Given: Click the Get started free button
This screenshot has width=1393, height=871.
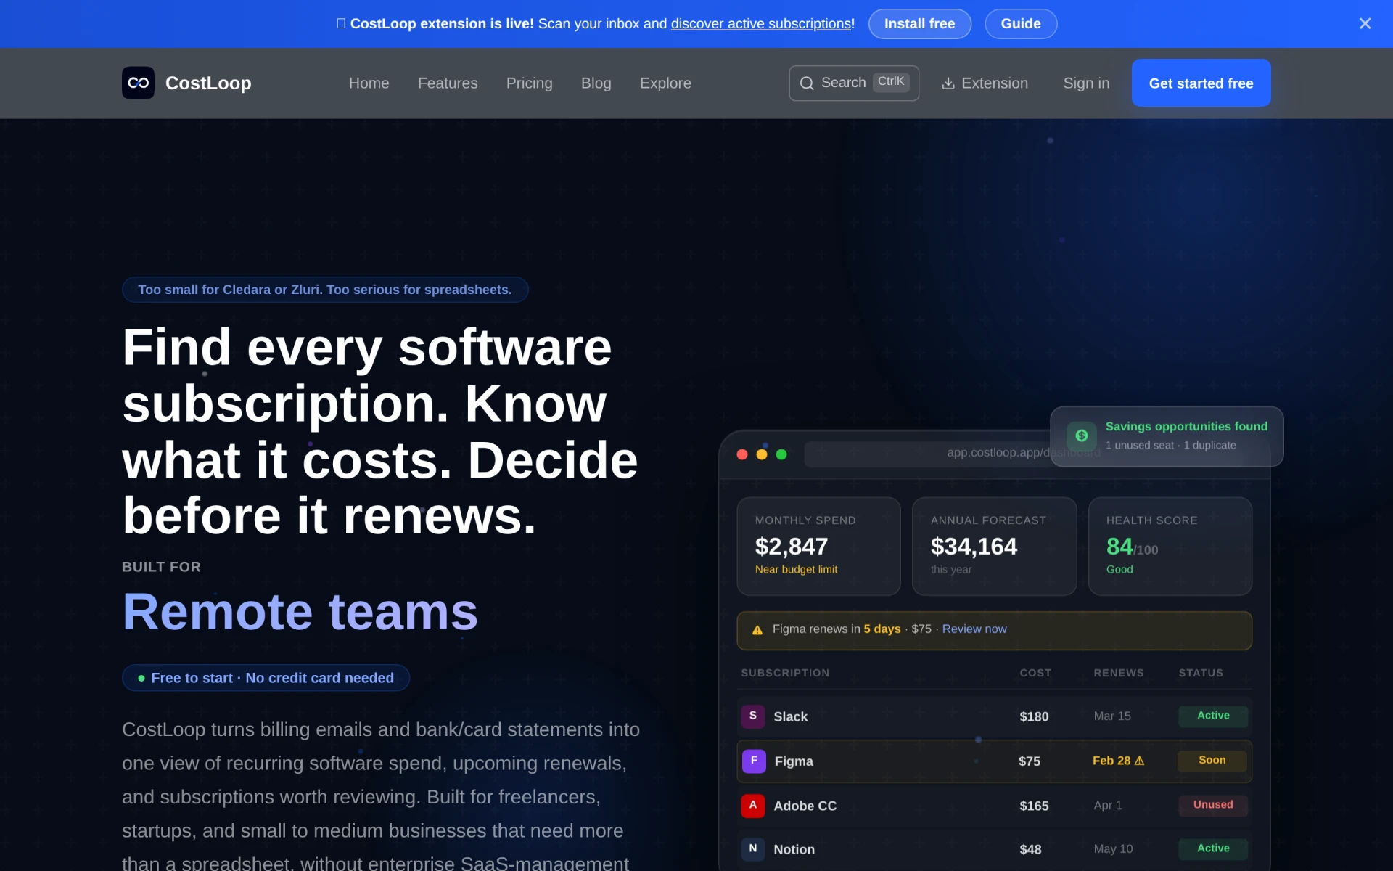Looking at the screenshot, I should coord(1201,83).
